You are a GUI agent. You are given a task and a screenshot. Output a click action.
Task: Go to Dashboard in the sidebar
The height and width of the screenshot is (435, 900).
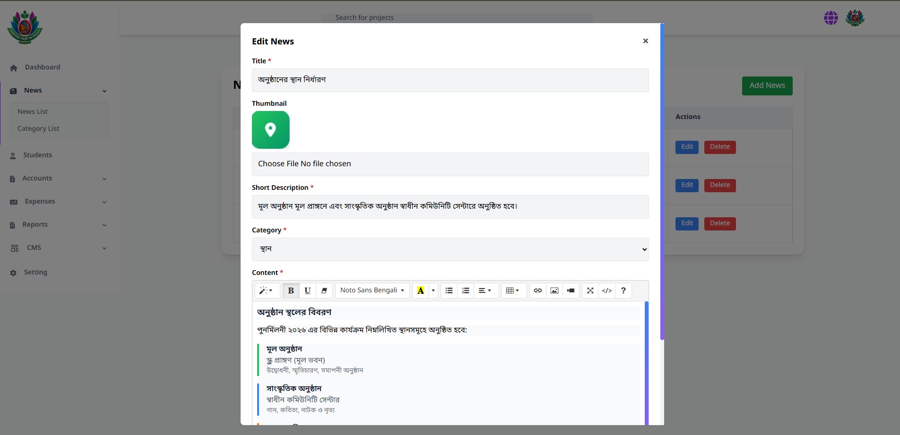[43, 67]
